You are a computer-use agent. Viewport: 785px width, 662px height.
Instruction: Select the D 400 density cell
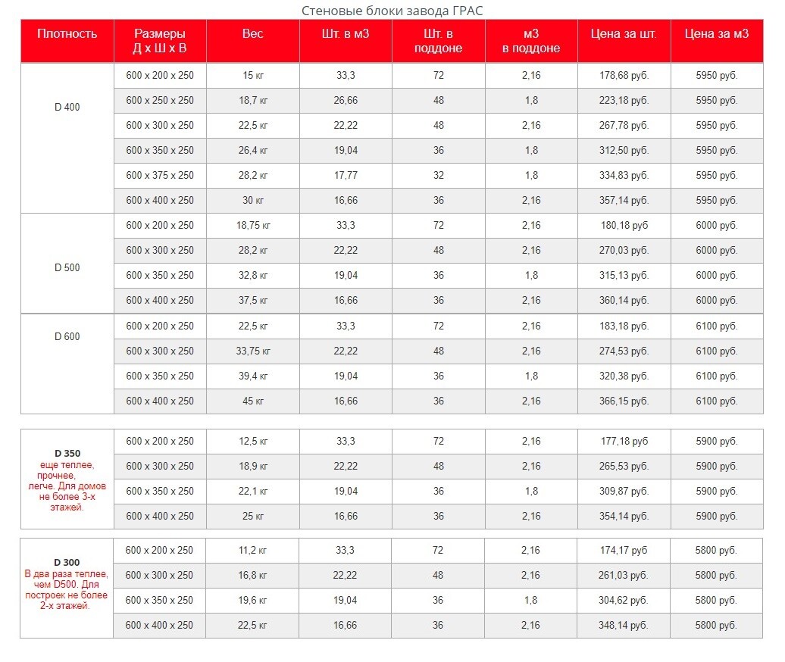pyautogui.click(x=67, y=107)
